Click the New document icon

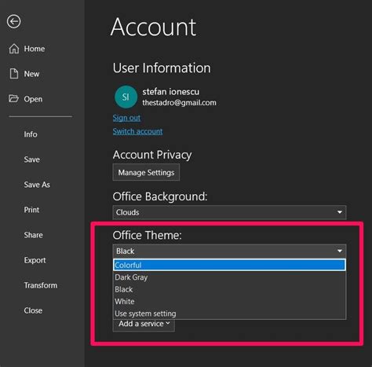click(x=14, y=74)
